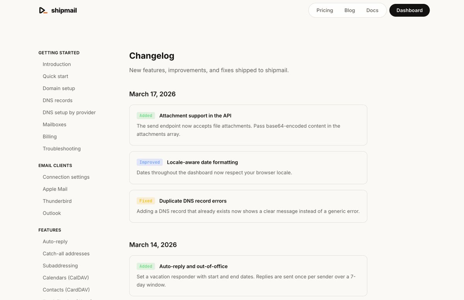This screenshot has width=464, height=300.
Task: Open the Thunderbird setup guide
Action: (57, 201)
